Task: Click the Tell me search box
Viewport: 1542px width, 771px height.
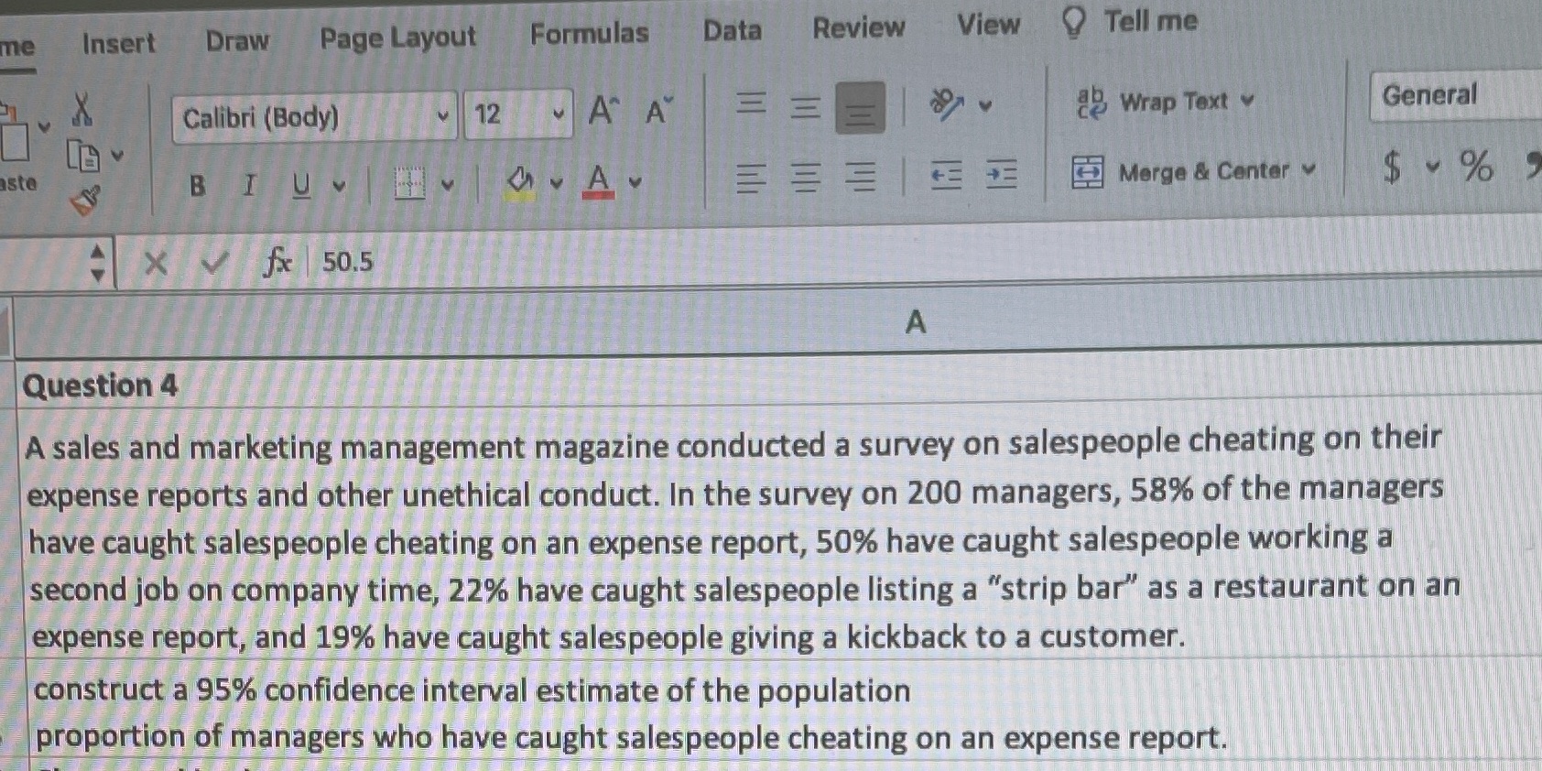Action: coord(1130,21)
